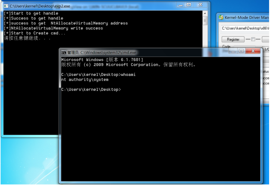Click the exp2.exe console scrollbar thumb
The height and width of the screenshot is (185, 270).
pos(205,21)
